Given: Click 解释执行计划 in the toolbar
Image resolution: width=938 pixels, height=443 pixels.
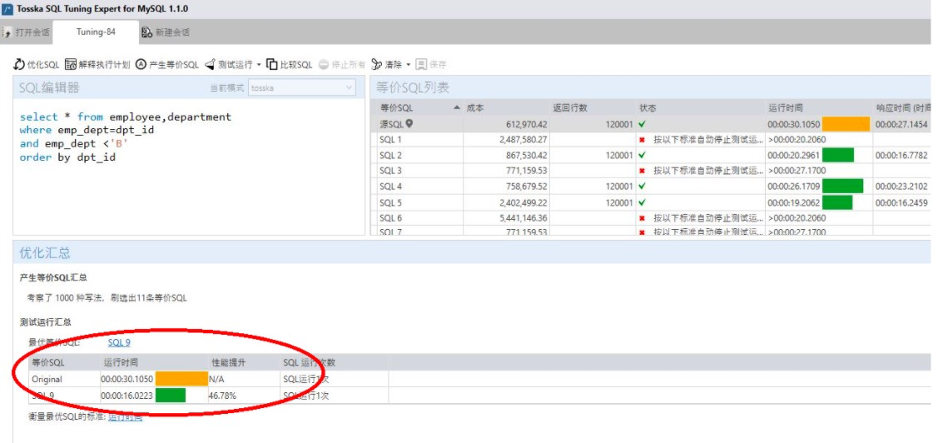Looking at the screenshot, I should (97, 65).
